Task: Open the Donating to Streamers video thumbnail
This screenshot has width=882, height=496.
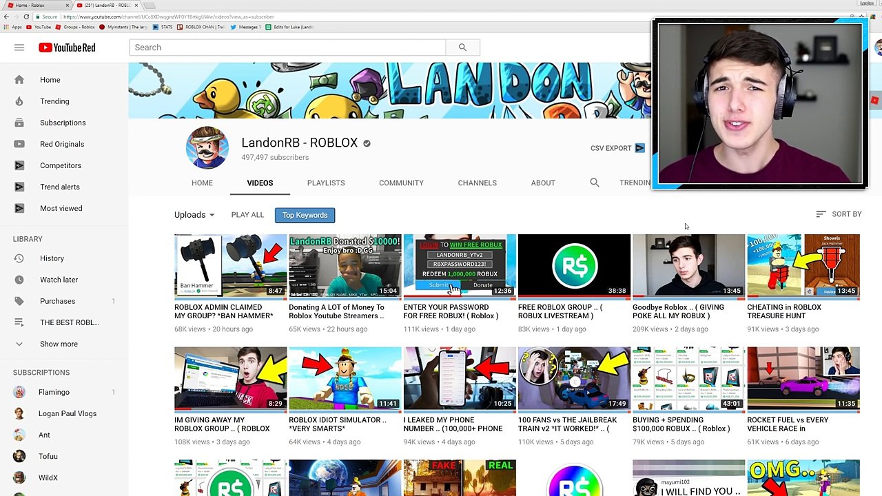Action: 345,265
